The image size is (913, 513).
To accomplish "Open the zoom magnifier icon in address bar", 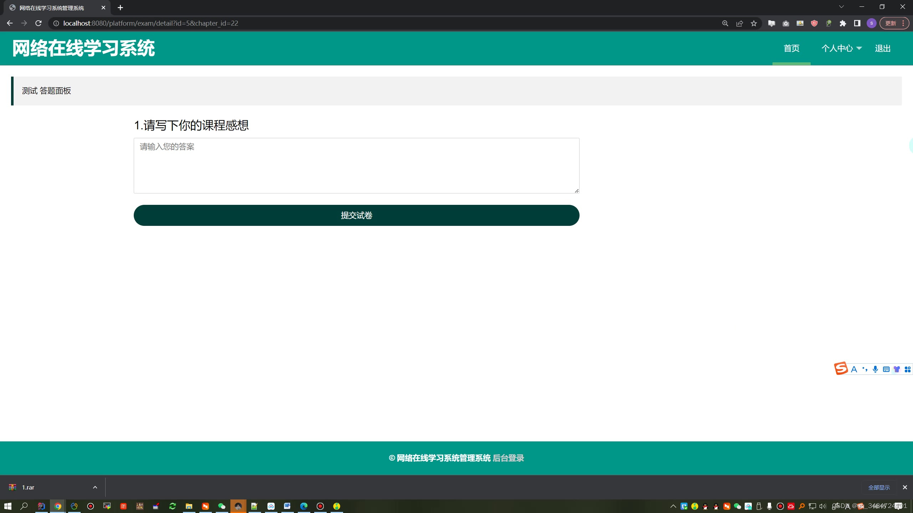I will click(725, 24).
